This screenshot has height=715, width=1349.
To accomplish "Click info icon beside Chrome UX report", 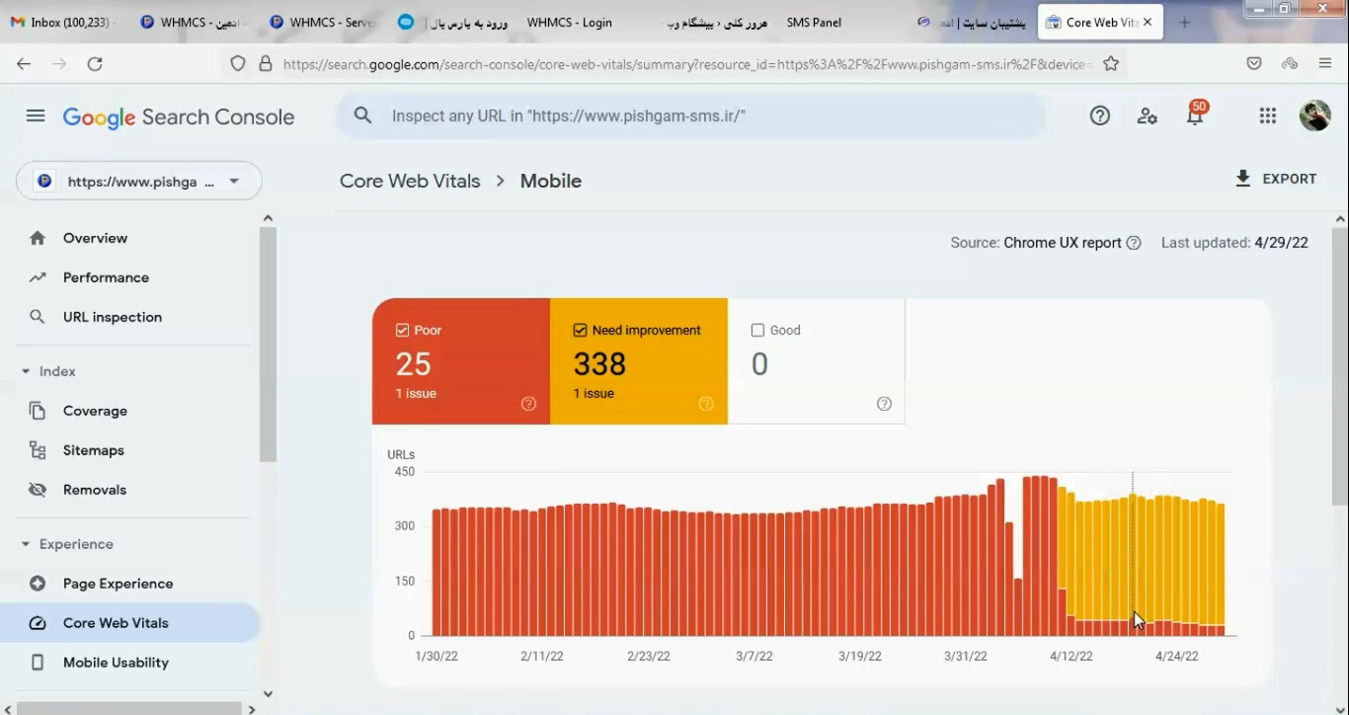I will pos(1134,243).
